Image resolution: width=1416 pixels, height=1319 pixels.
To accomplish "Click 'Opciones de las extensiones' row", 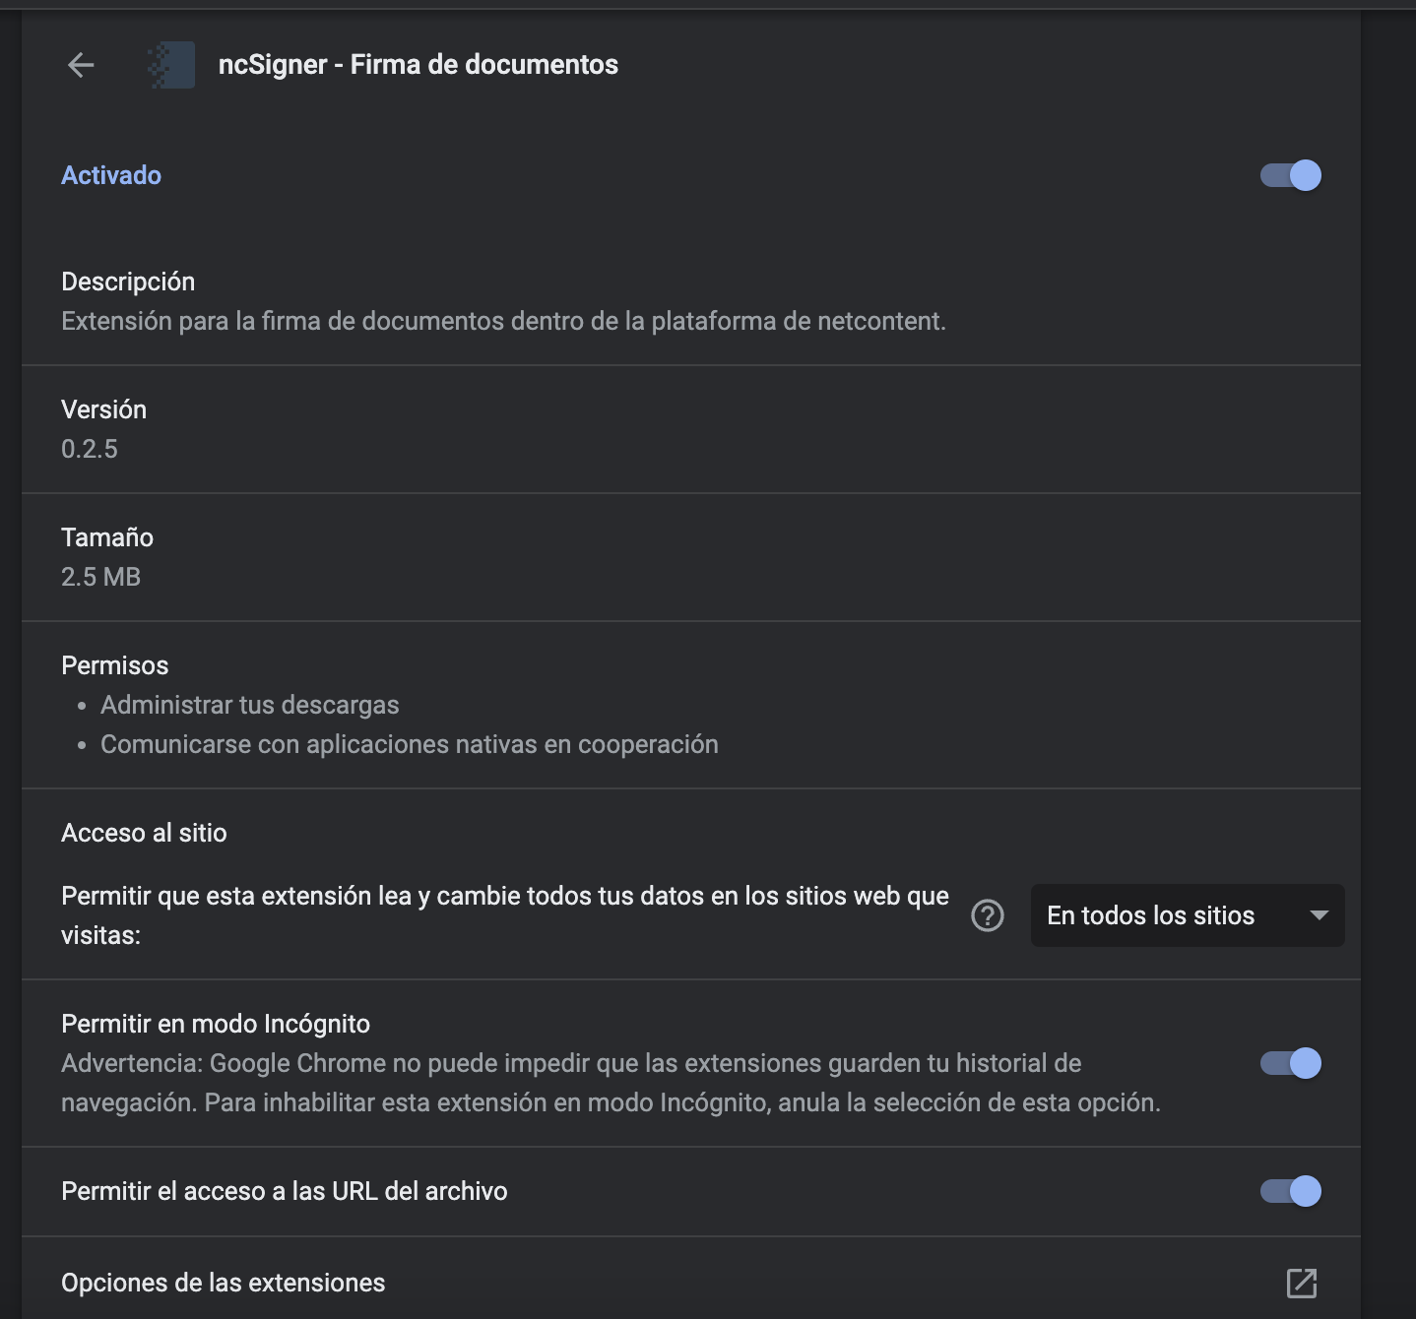I will [691, 1283].
